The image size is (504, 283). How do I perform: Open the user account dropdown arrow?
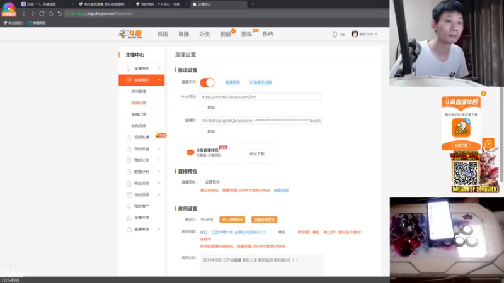pyautogui.click(x=376, y=34)
